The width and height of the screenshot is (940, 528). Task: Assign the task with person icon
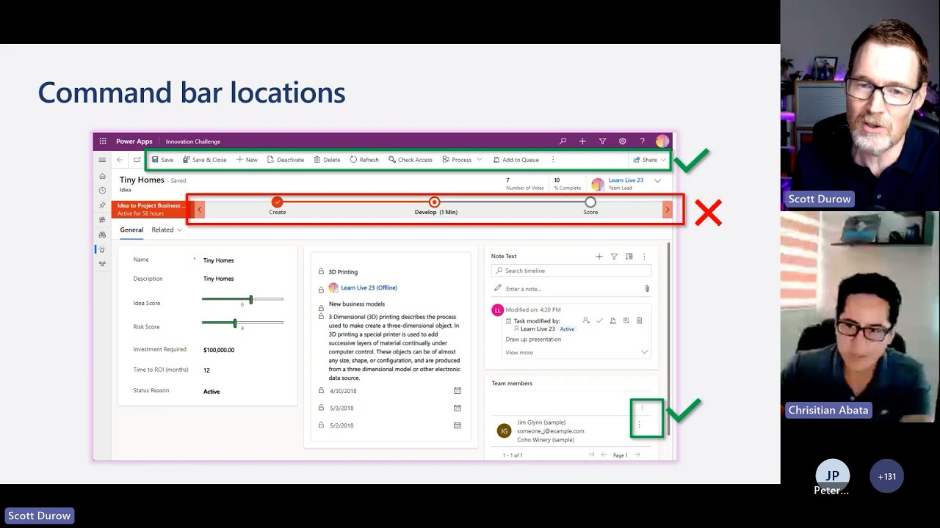coord(586,320)
